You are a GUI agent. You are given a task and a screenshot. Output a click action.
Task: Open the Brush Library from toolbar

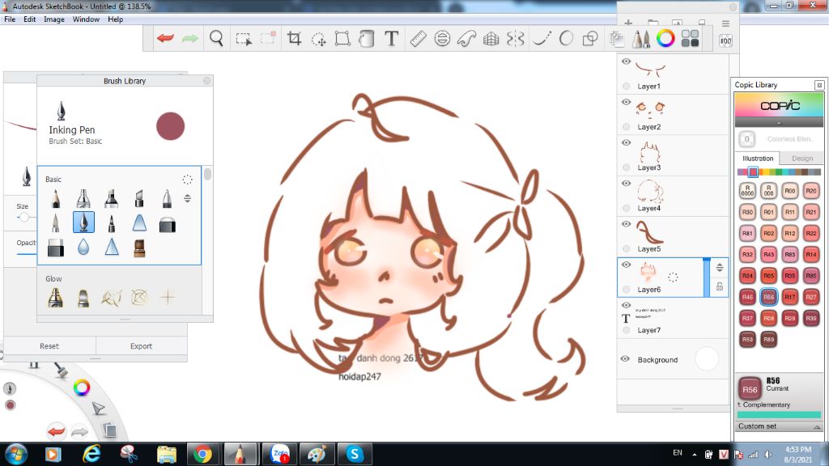point(641,39)
